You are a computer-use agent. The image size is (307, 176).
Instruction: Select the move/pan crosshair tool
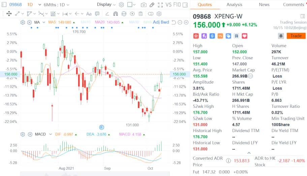[9, 14]
